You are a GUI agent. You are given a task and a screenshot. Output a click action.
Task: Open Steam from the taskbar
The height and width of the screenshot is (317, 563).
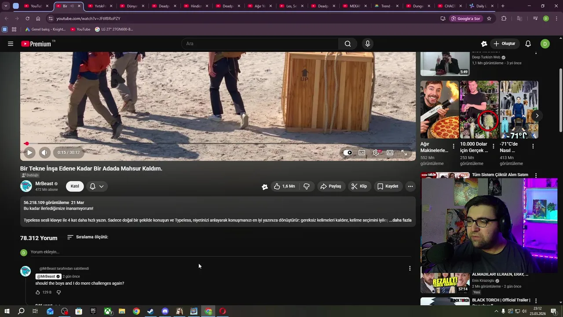tap(150, 311)
